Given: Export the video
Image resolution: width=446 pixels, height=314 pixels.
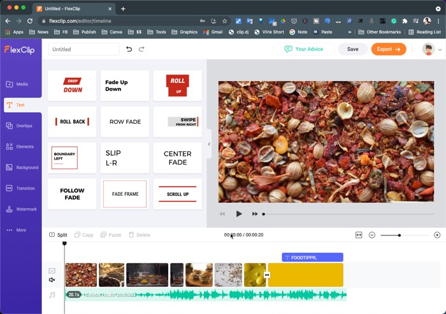Looking at the screenshot, I should coord(389,49).
